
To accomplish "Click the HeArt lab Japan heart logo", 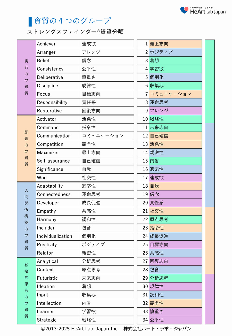I will pyautogui.click(x=185, y=10).
